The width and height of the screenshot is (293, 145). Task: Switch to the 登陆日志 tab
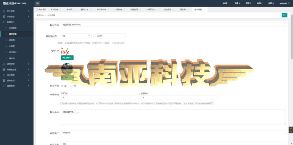(84, 9)
